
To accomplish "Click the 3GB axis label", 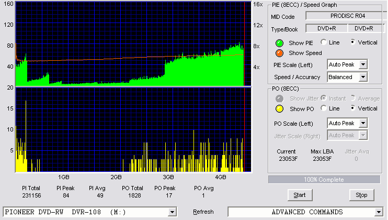I will point(168,177).
